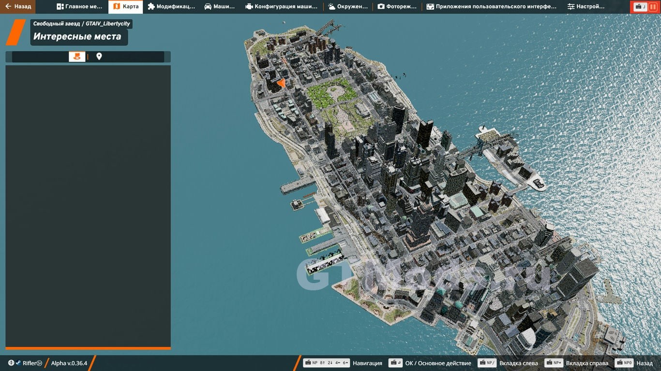The height and width of the screenshot is (371, 661).
Task: Click the globe icon in status bar
Action: tap(11, 363)
